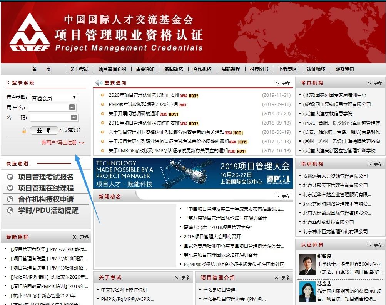Click the 学时/PDU活动提醒 icon
This screenshot has height=305, width=386.
11,210
